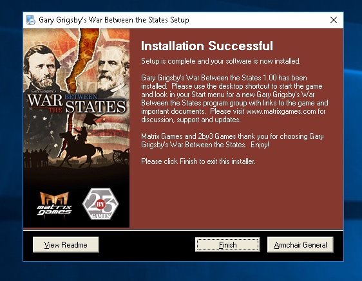Open the readme with View Readme
The height and width of the screenshot is (281, 362).
66,244
